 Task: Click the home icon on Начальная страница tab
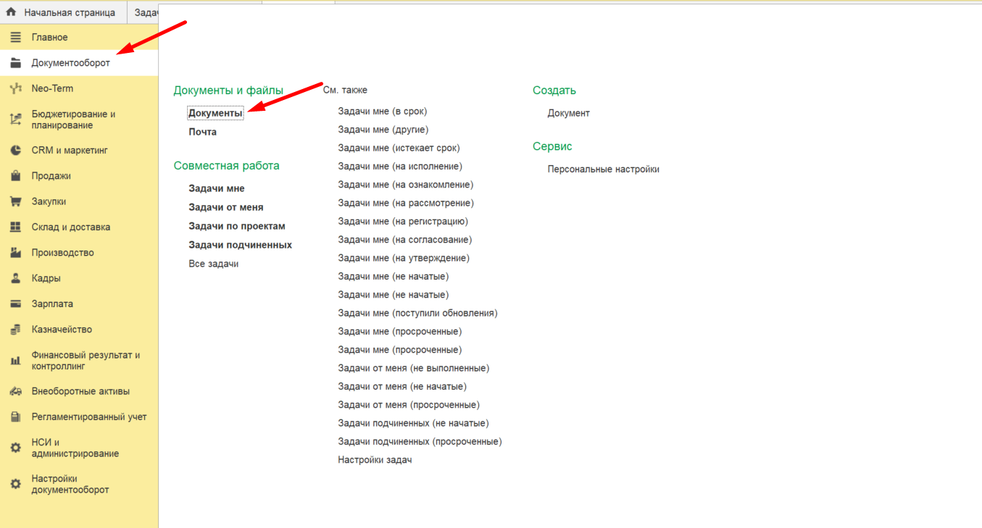(11, 12)
